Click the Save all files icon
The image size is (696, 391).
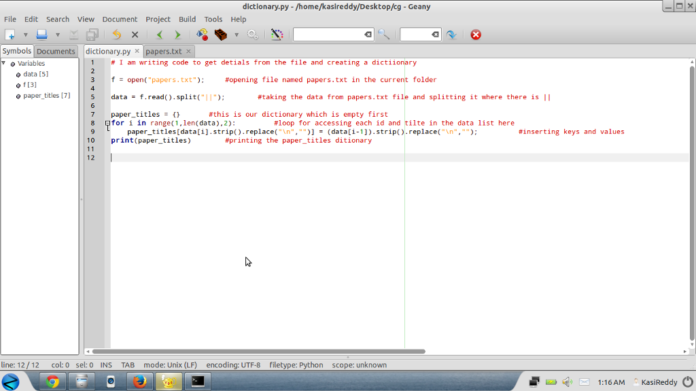(x=92, y=35)
